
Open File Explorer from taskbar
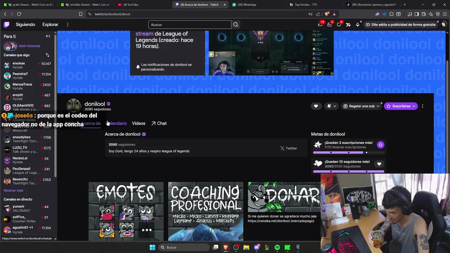coord(246,247)
